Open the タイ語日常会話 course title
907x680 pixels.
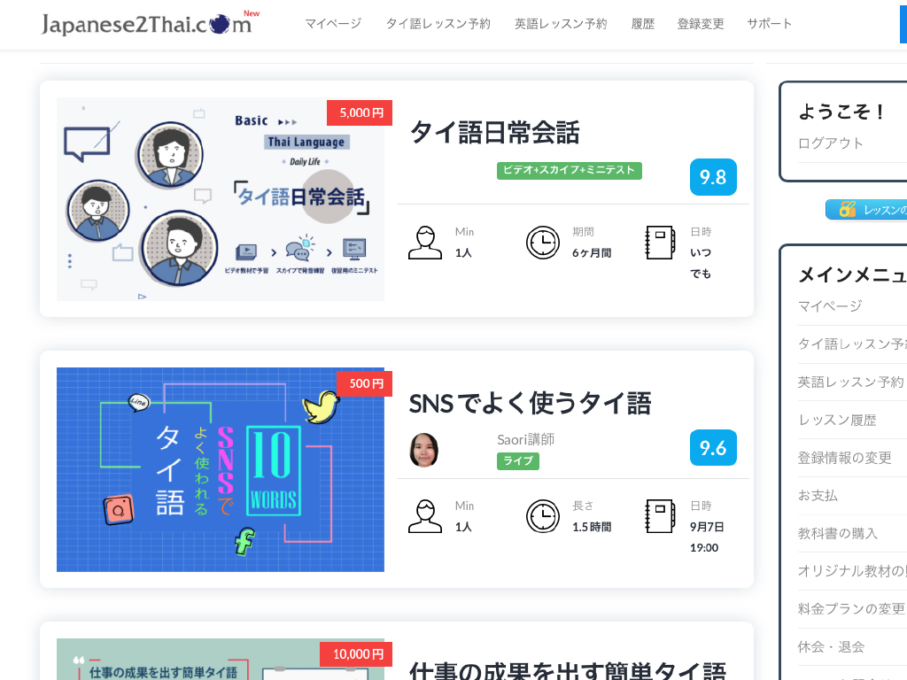(494, 133)
